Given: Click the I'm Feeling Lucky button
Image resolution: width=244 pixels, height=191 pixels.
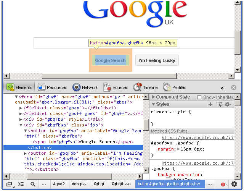Looking at the screenshot, I should pos(157,60).
